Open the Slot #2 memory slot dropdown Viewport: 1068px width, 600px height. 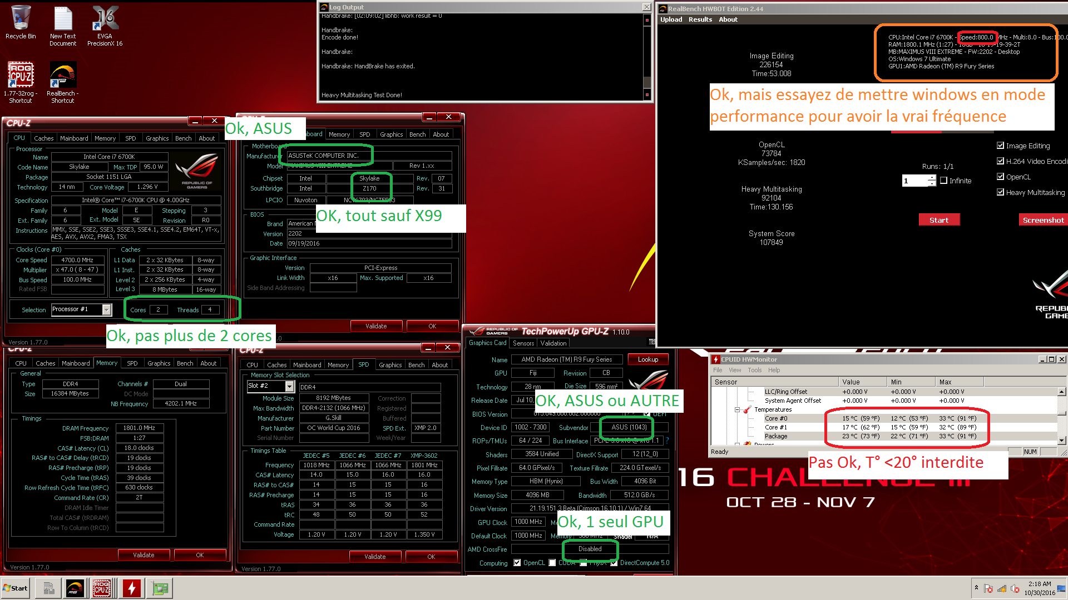tap(289, 386)
